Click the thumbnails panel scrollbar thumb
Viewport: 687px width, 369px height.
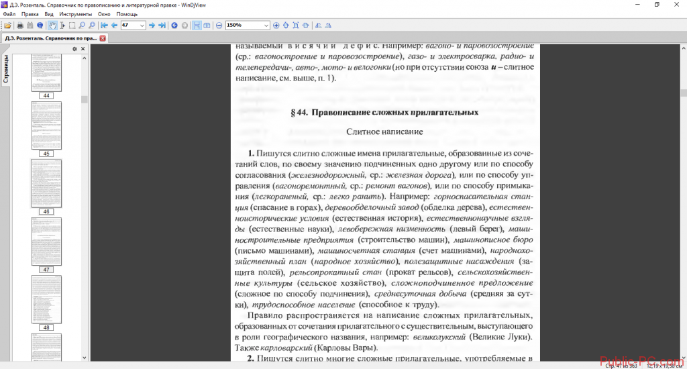[84, 99]
